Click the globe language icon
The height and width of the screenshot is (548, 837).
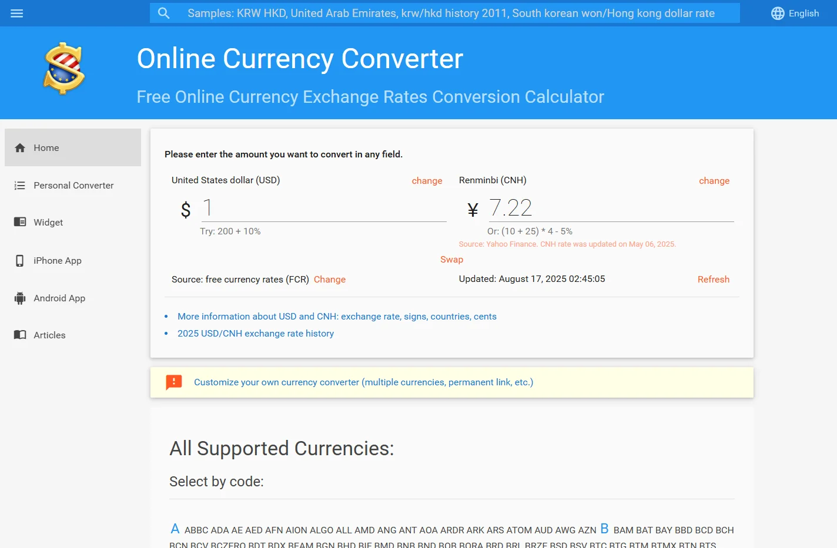778,14
